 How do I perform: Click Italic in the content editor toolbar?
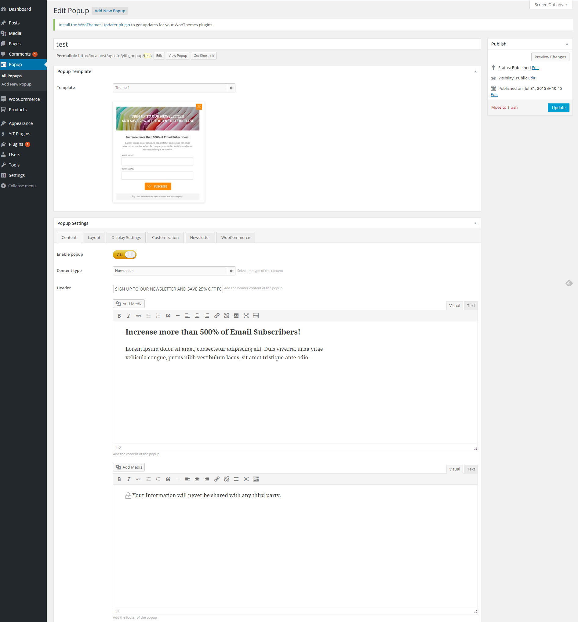click(129, 316)
